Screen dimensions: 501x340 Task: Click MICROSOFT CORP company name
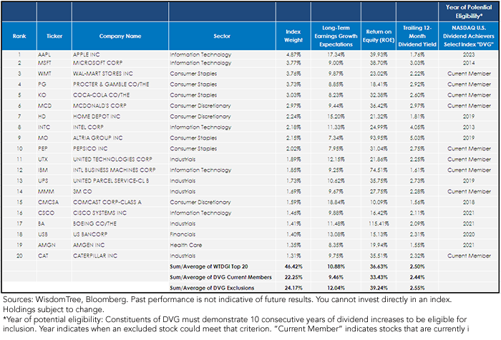[97, 63]
